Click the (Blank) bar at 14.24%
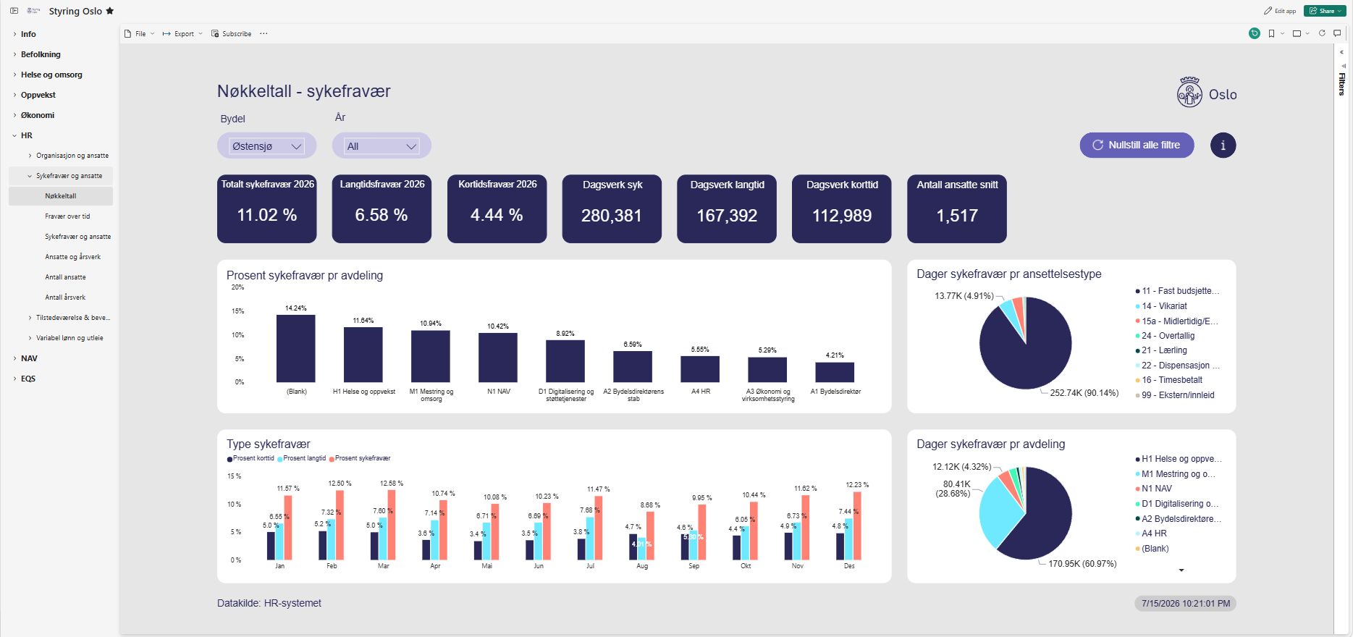This screenshot has width=1353, height=637. coord(296,348)
